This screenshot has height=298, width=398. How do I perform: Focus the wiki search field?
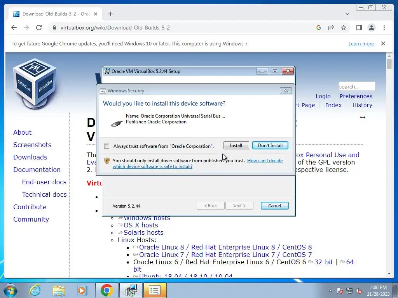357,87
